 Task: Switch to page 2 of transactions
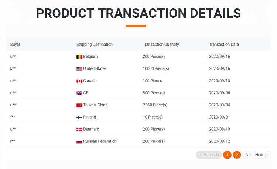point(237,155)
